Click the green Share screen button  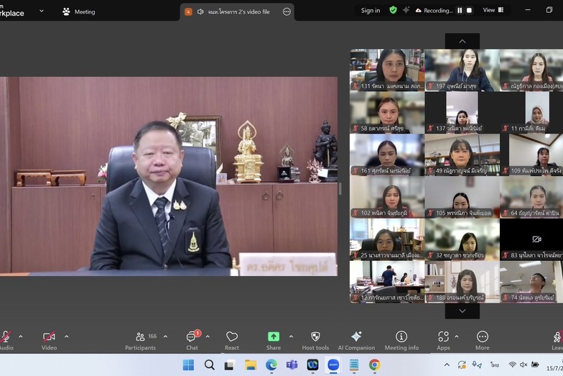point(273,340)
